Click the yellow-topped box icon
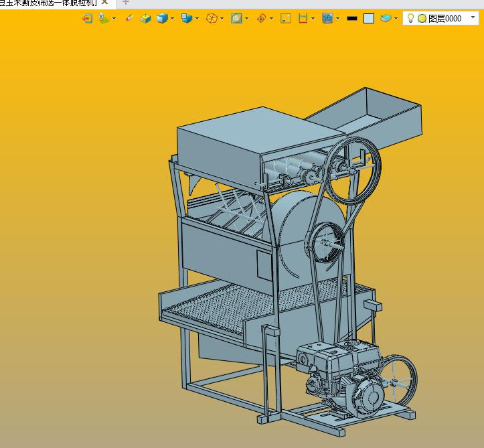 point(145,19)
